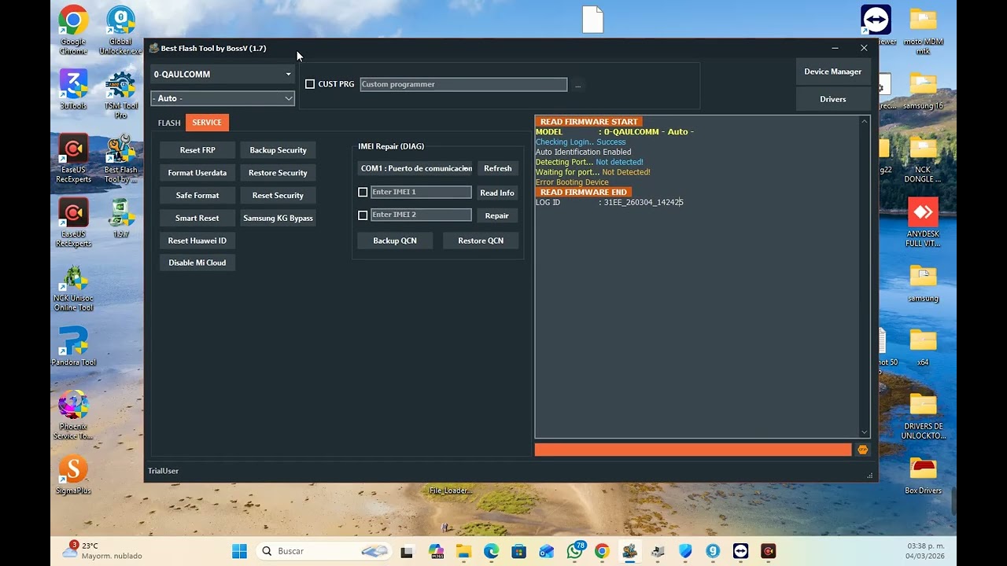Image resolution: width=1007 pixels, height=566 pixels.
Task: Open the Box Drivers desktop folder
Action: click(x=923, y=475)
